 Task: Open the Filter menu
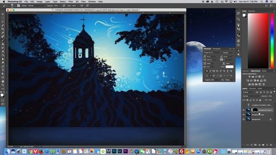[71, 2]
